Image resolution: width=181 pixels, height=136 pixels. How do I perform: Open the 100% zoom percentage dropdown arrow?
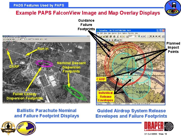click(x=135, y=37)
